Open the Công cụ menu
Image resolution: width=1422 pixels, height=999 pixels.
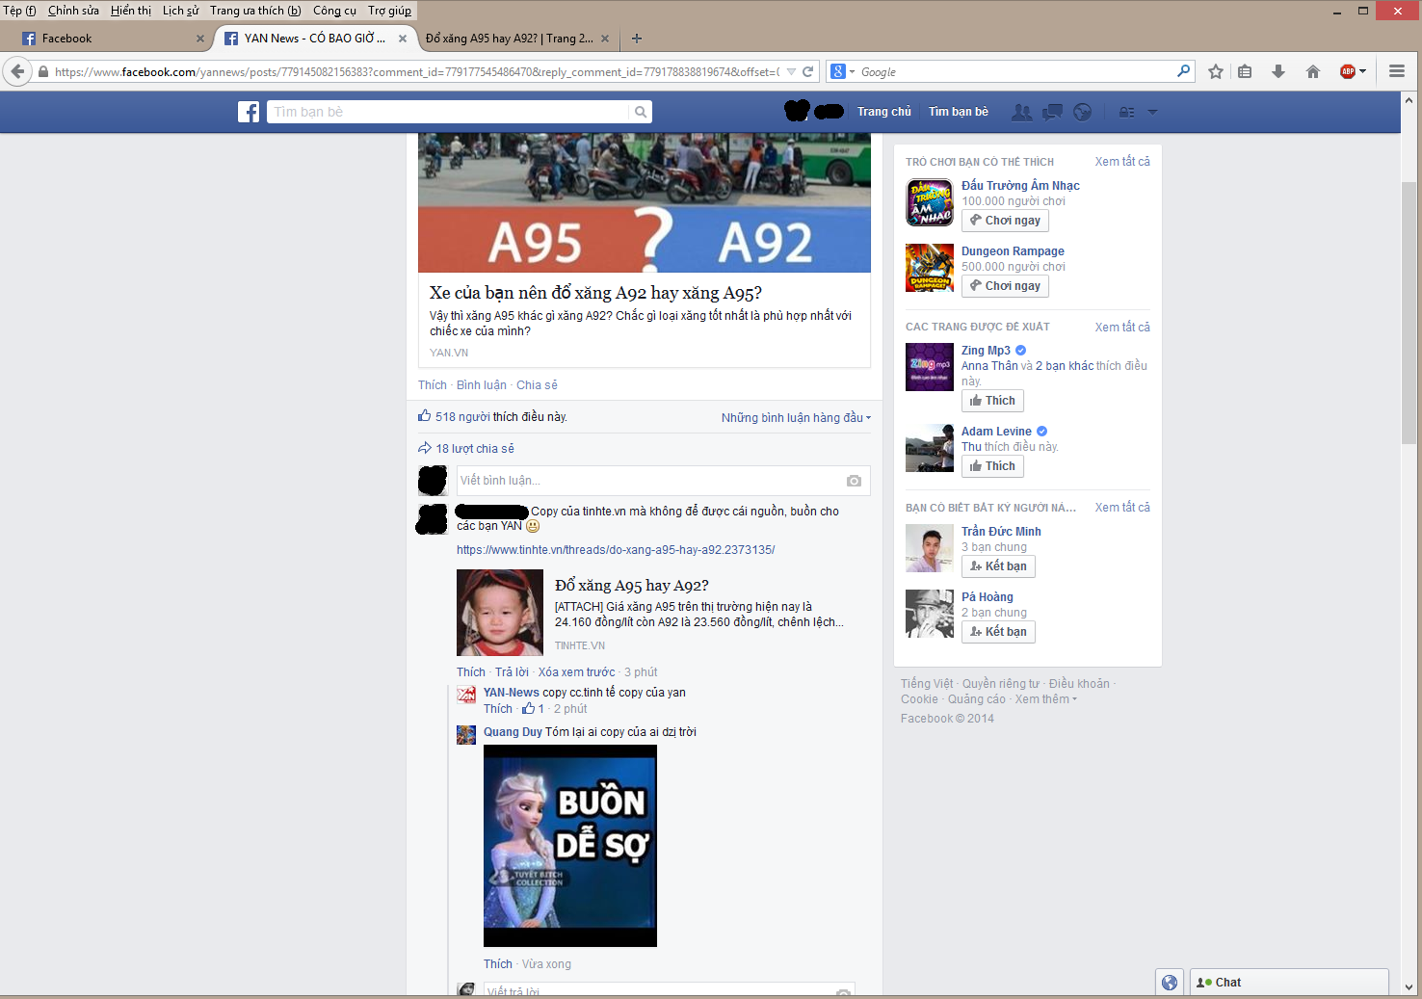click(x=334, y=11)
